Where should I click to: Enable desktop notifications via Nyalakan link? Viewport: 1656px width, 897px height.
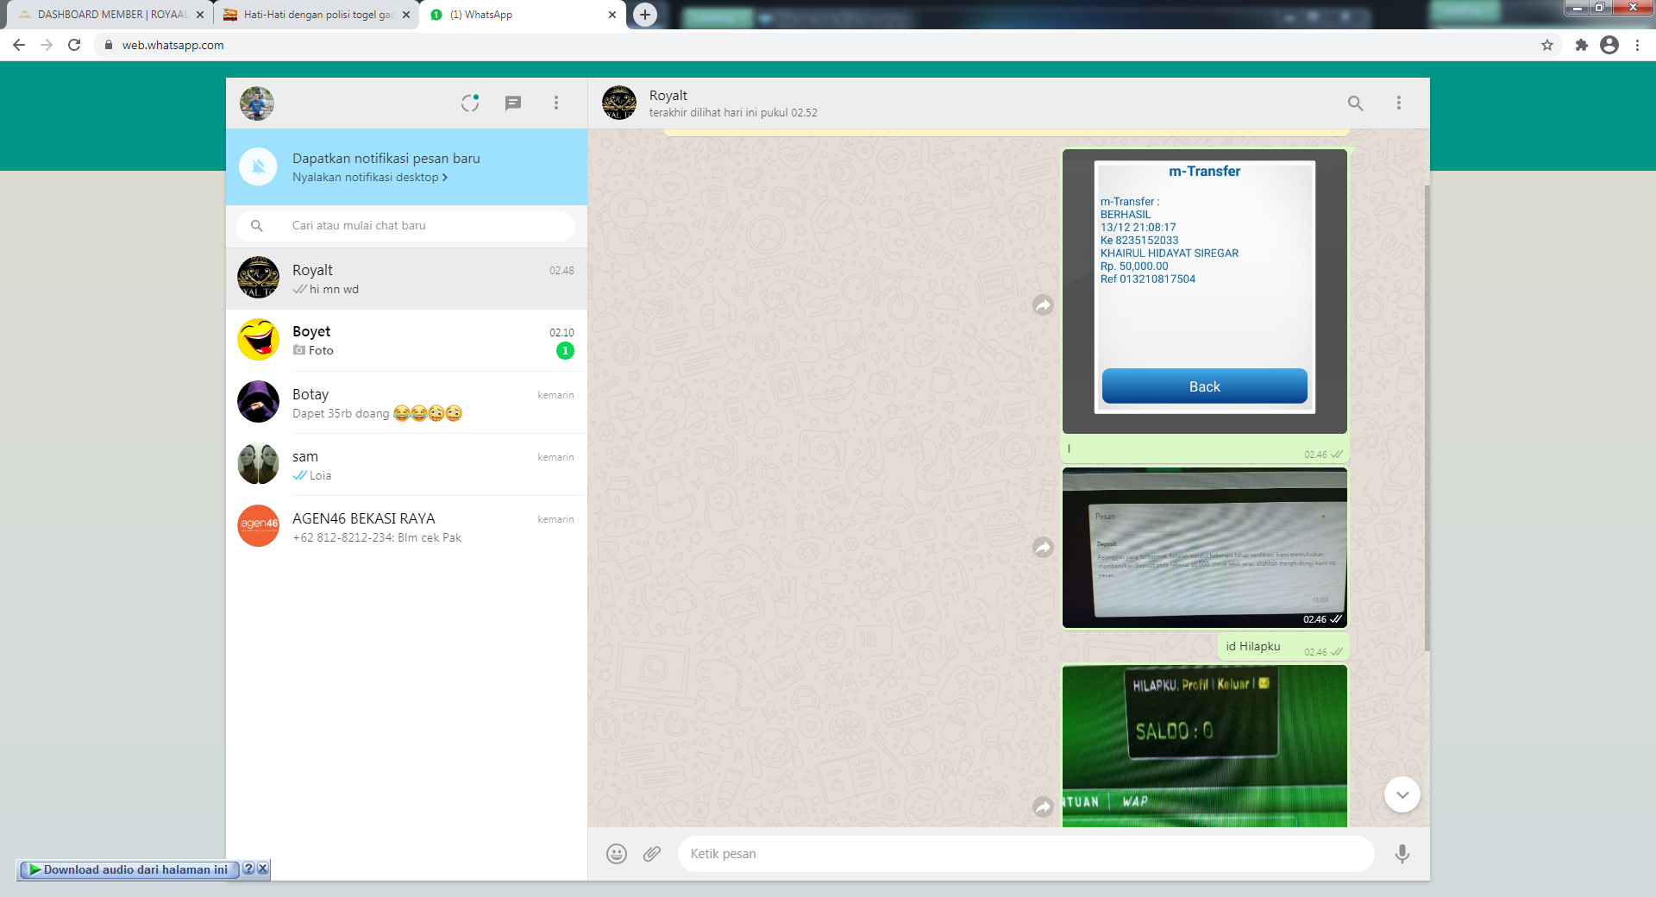point(369,178)
